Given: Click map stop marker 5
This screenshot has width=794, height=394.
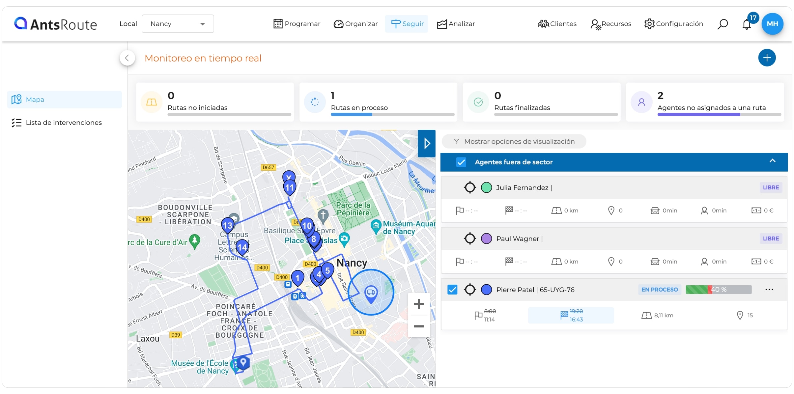Looking at the screenshot, I should 327,271.
